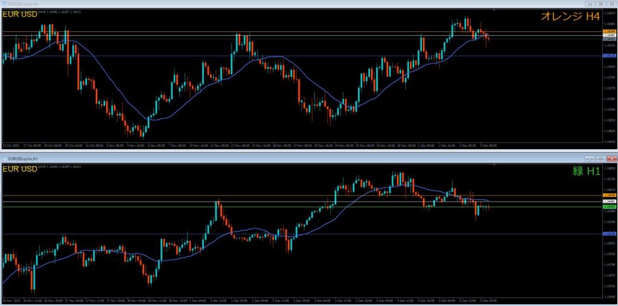Click the H4 chart window's title bar icon
The image size is (618, 306).
coord(4,4)
